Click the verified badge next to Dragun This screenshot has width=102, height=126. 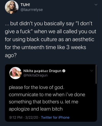[x=64, y=71]
